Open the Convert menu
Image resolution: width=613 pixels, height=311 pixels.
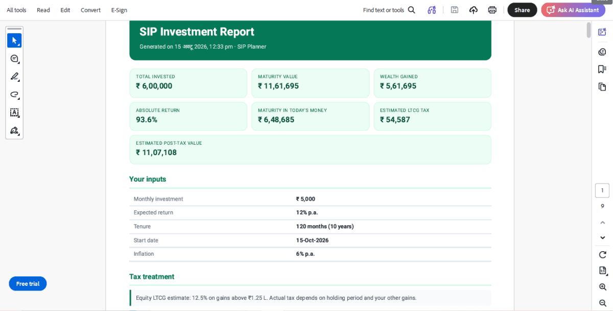(x=91, y=10)
